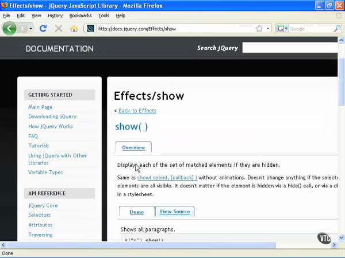Image resolution: width=345 pixels, height=258 pixels.
Task: Click the Reload page icon
Action: [x=43, y=28]
